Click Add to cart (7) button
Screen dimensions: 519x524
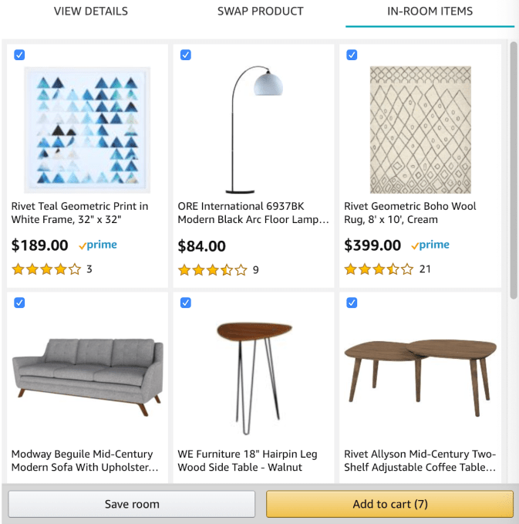389,504
